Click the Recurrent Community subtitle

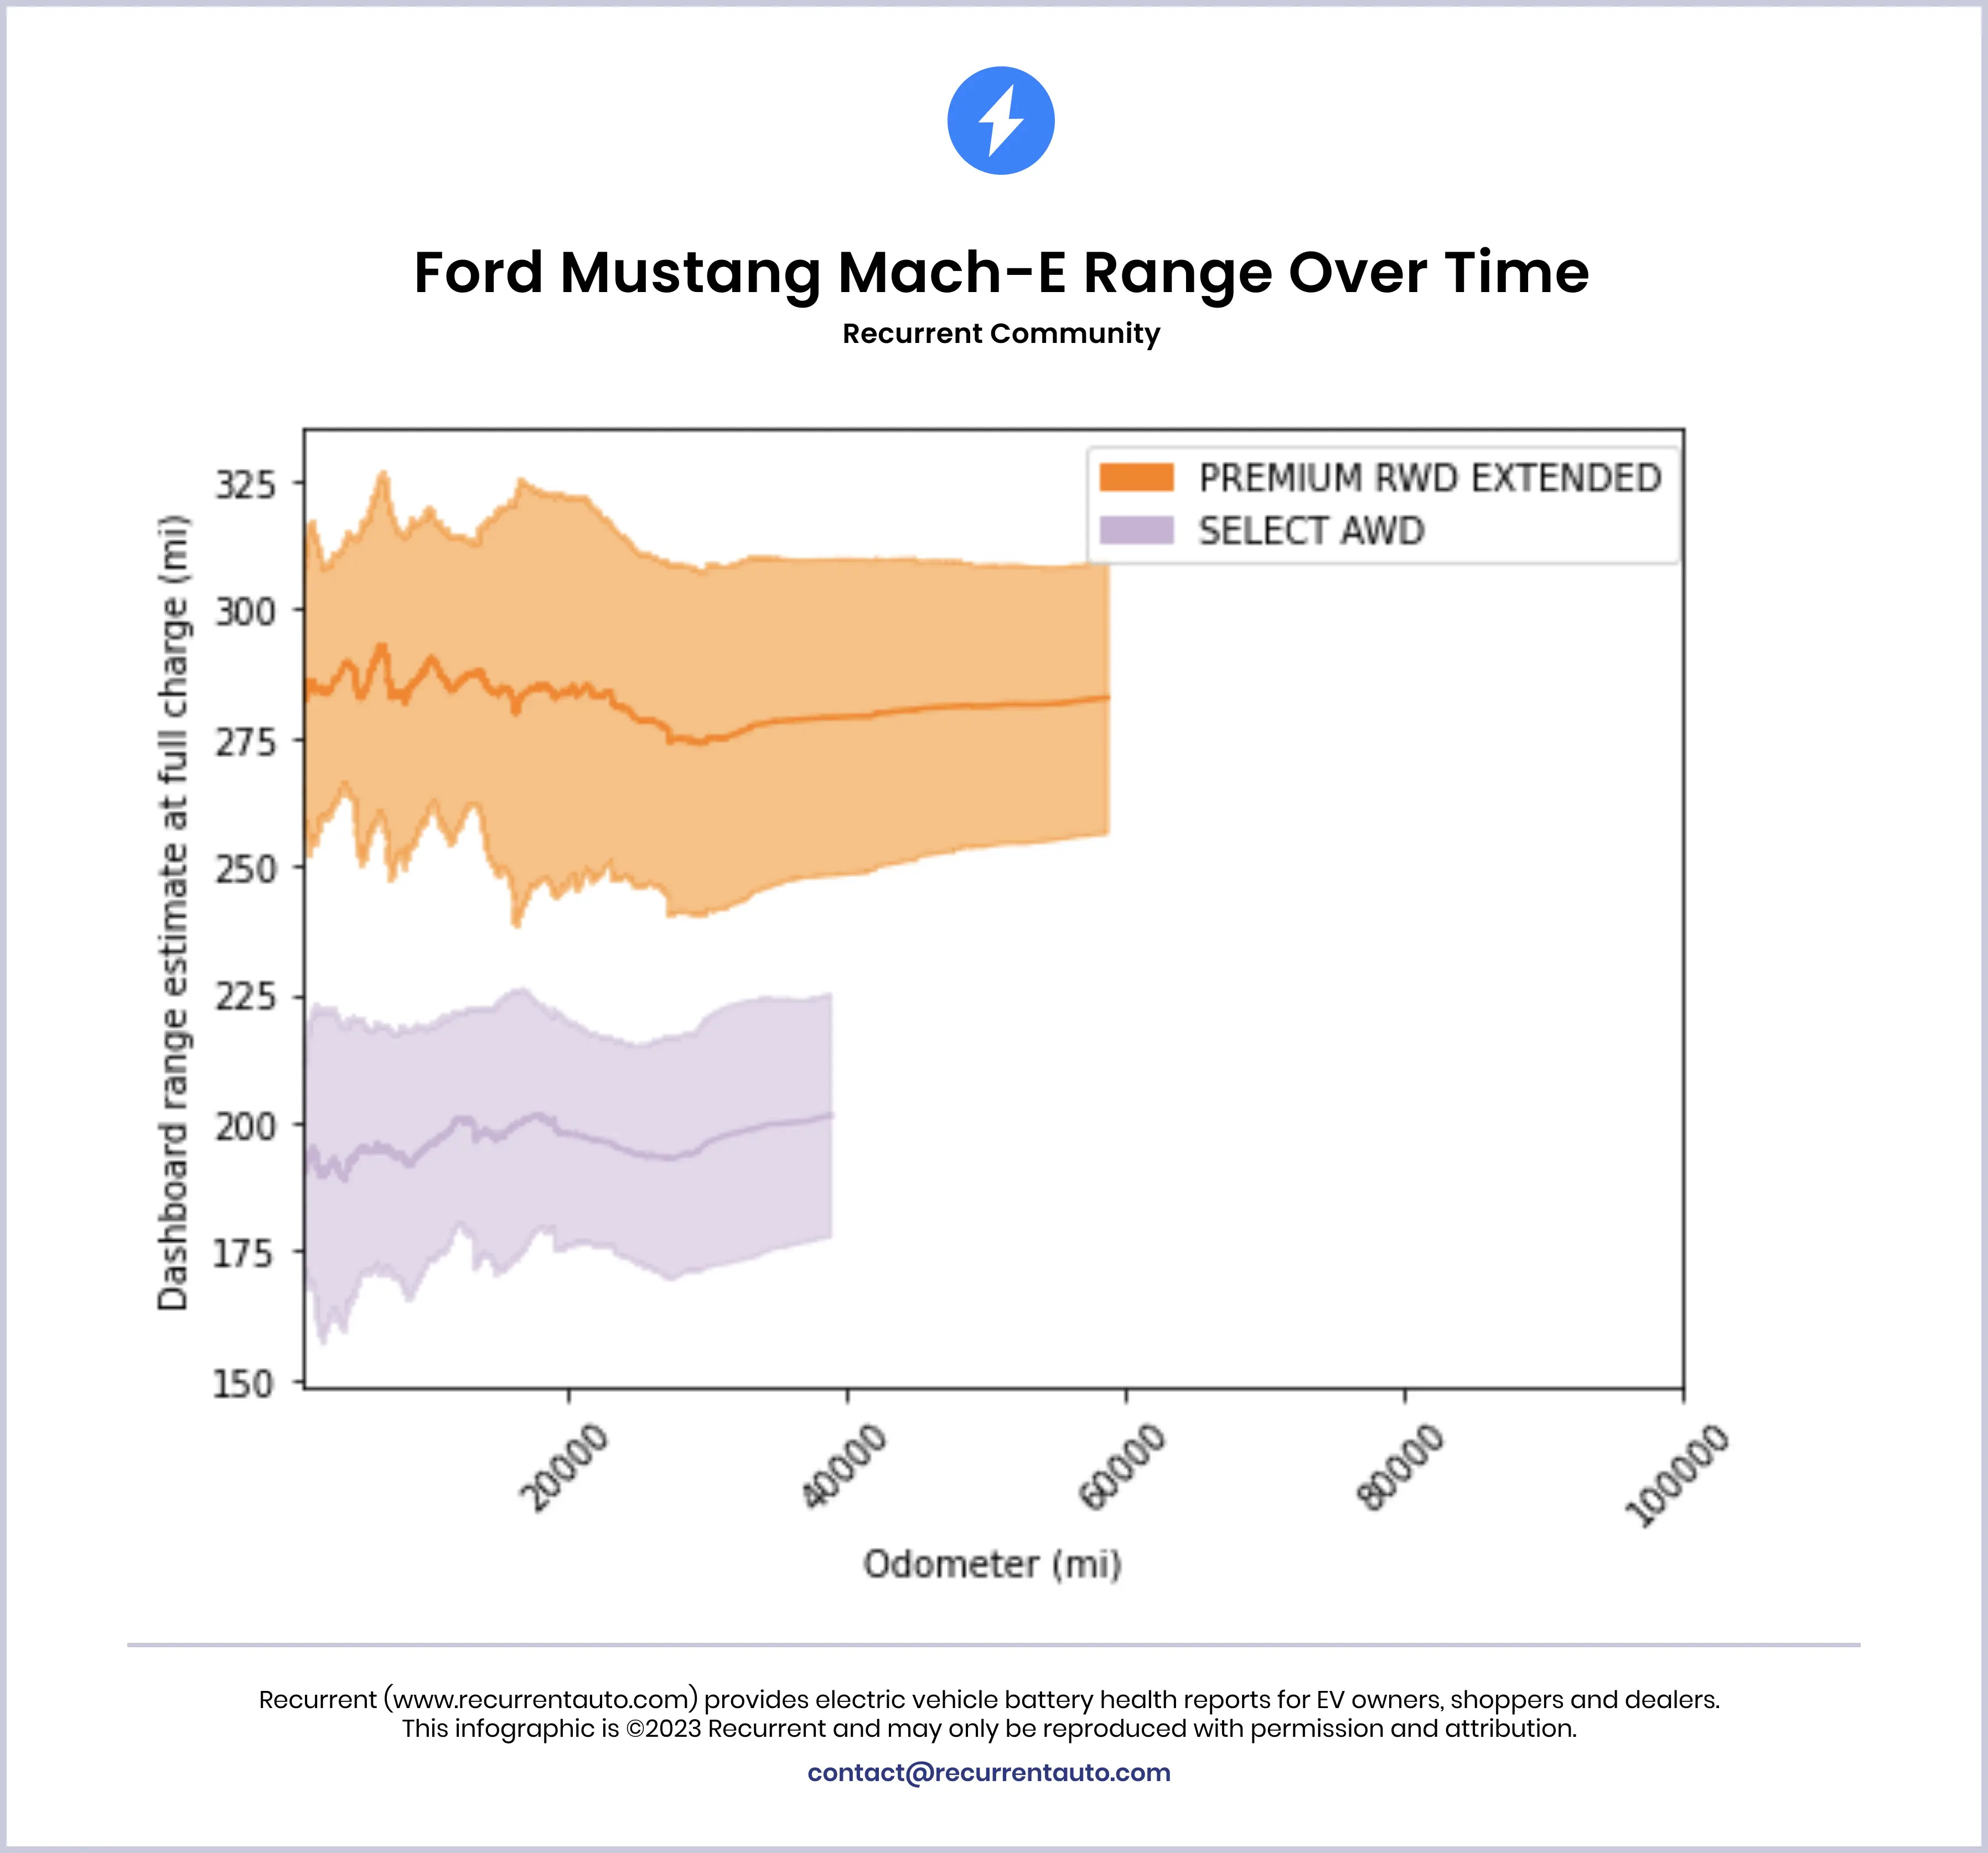[1001, 334]
